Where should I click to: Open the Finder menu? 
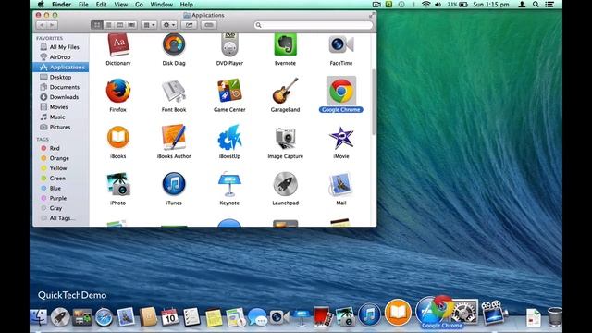tap(62, 5)
